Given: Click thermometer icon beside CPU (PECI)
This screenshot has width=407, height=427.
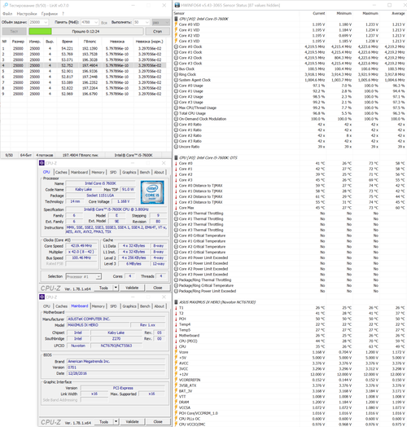Looking at the screenshot, I should coord(176,341).
